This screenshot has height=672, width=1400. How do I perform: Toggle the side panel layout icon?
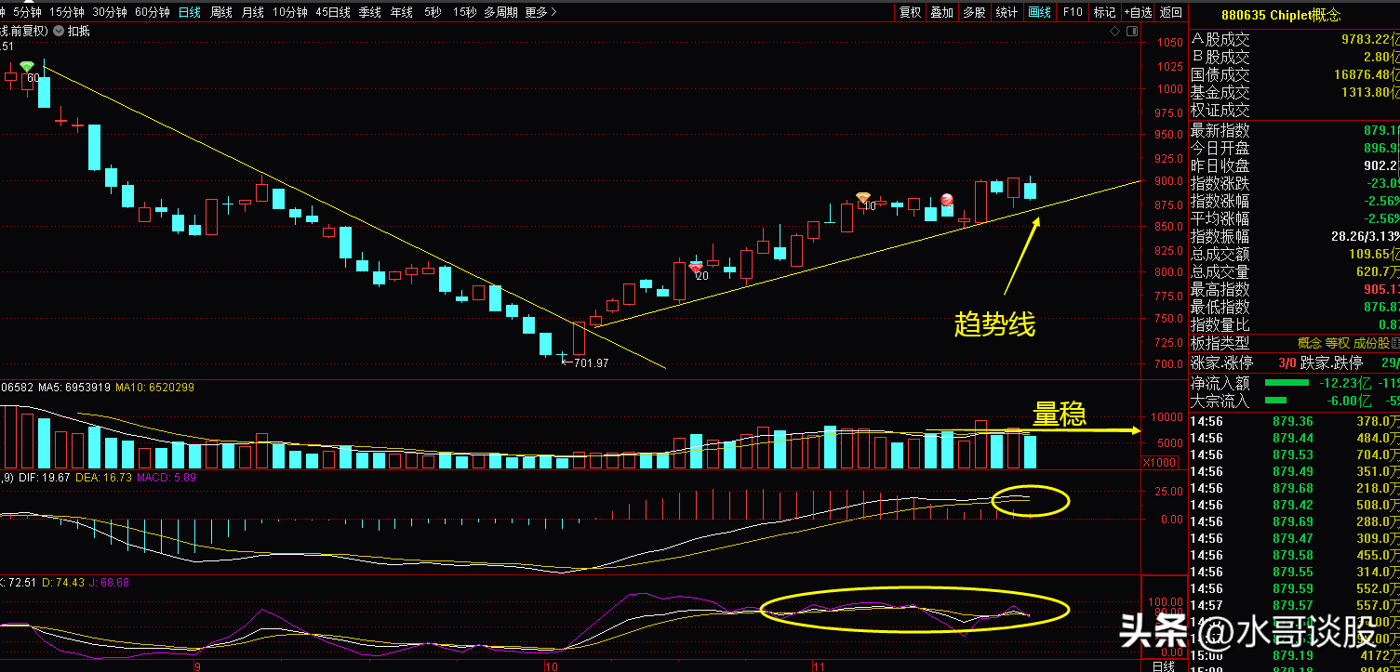(1131, 31)
